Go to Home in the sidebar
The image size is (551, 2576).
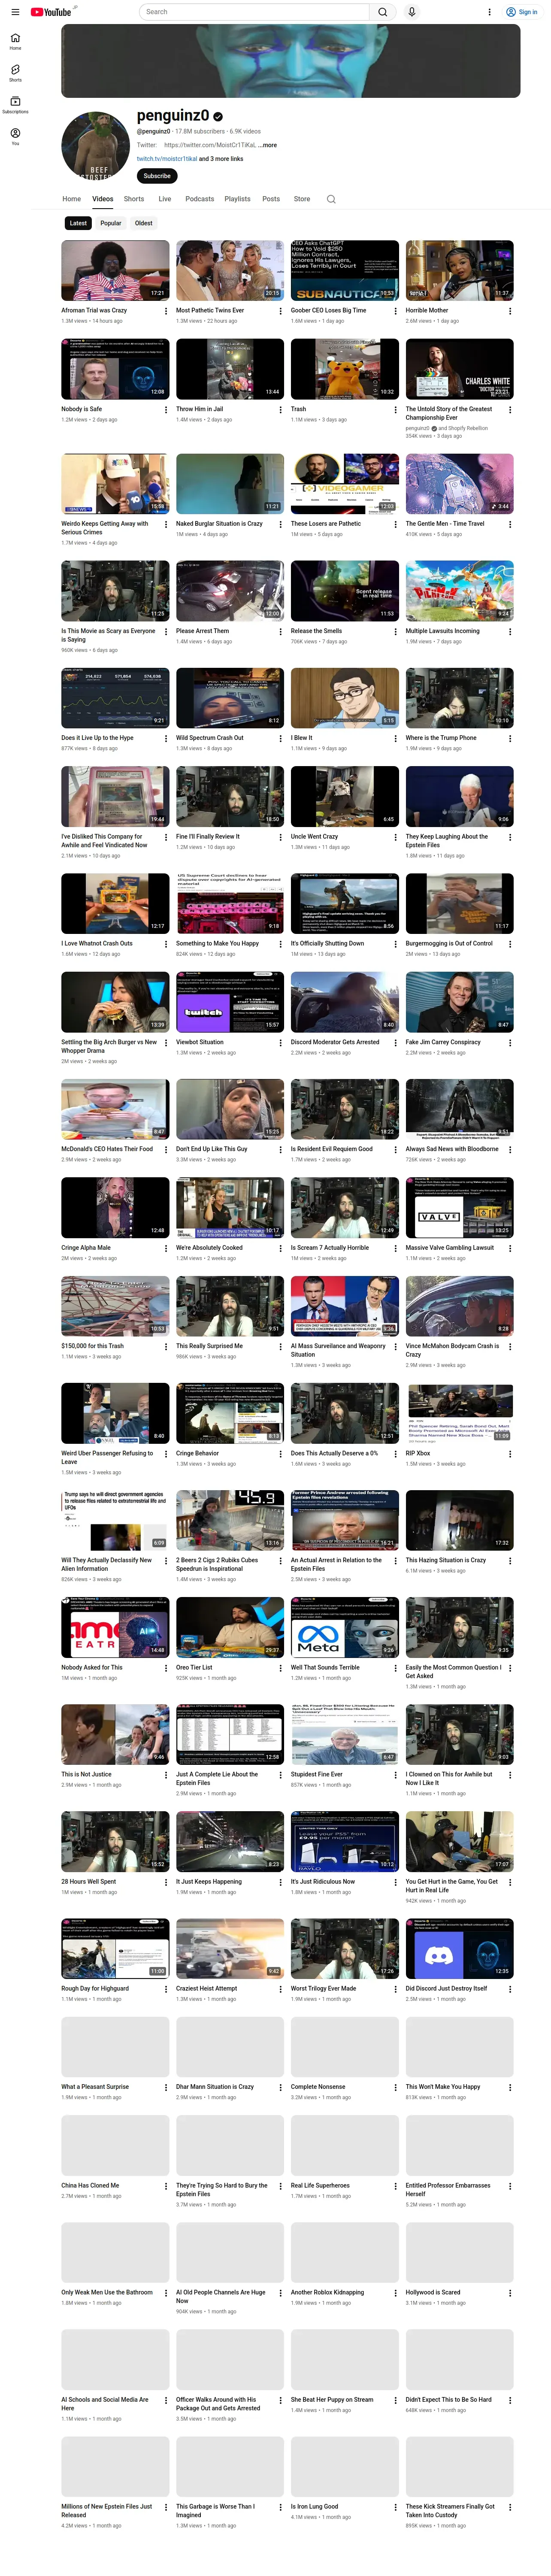coord(15,41)
